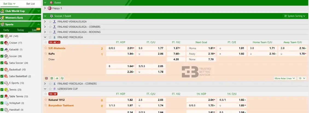This screenshot has width=309, height=113.
Task: Favorite the UZBEKISTAN CUP league star
Action: click(x=50, y=89)
